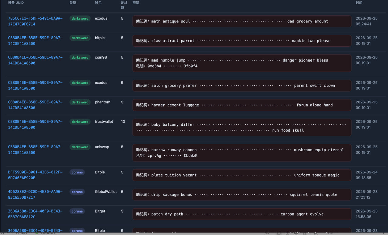This screenshot has height=235, width=388.
Task: Open device UUID 785CC7E1-F5DF-5491 link
Action: click(35, 21)
